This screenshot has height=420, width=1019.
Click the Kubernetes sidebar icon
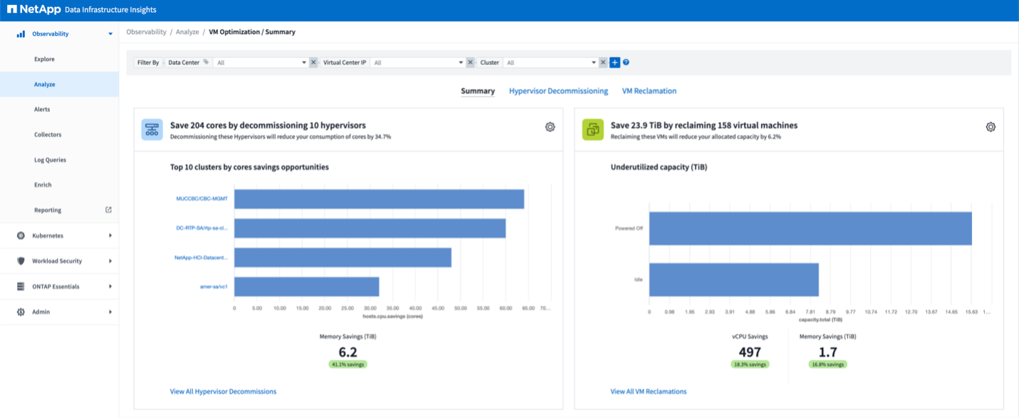point(21,235)
